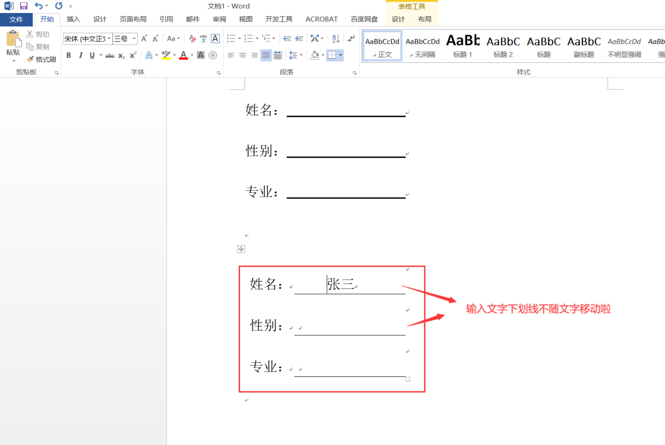
Task: Click the Increase Indent icon
Action: point(299,38)
